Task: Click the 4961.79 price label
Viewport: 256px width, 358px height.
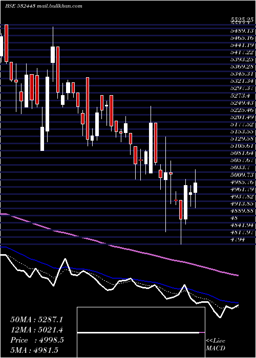Action: pos(242,189)
